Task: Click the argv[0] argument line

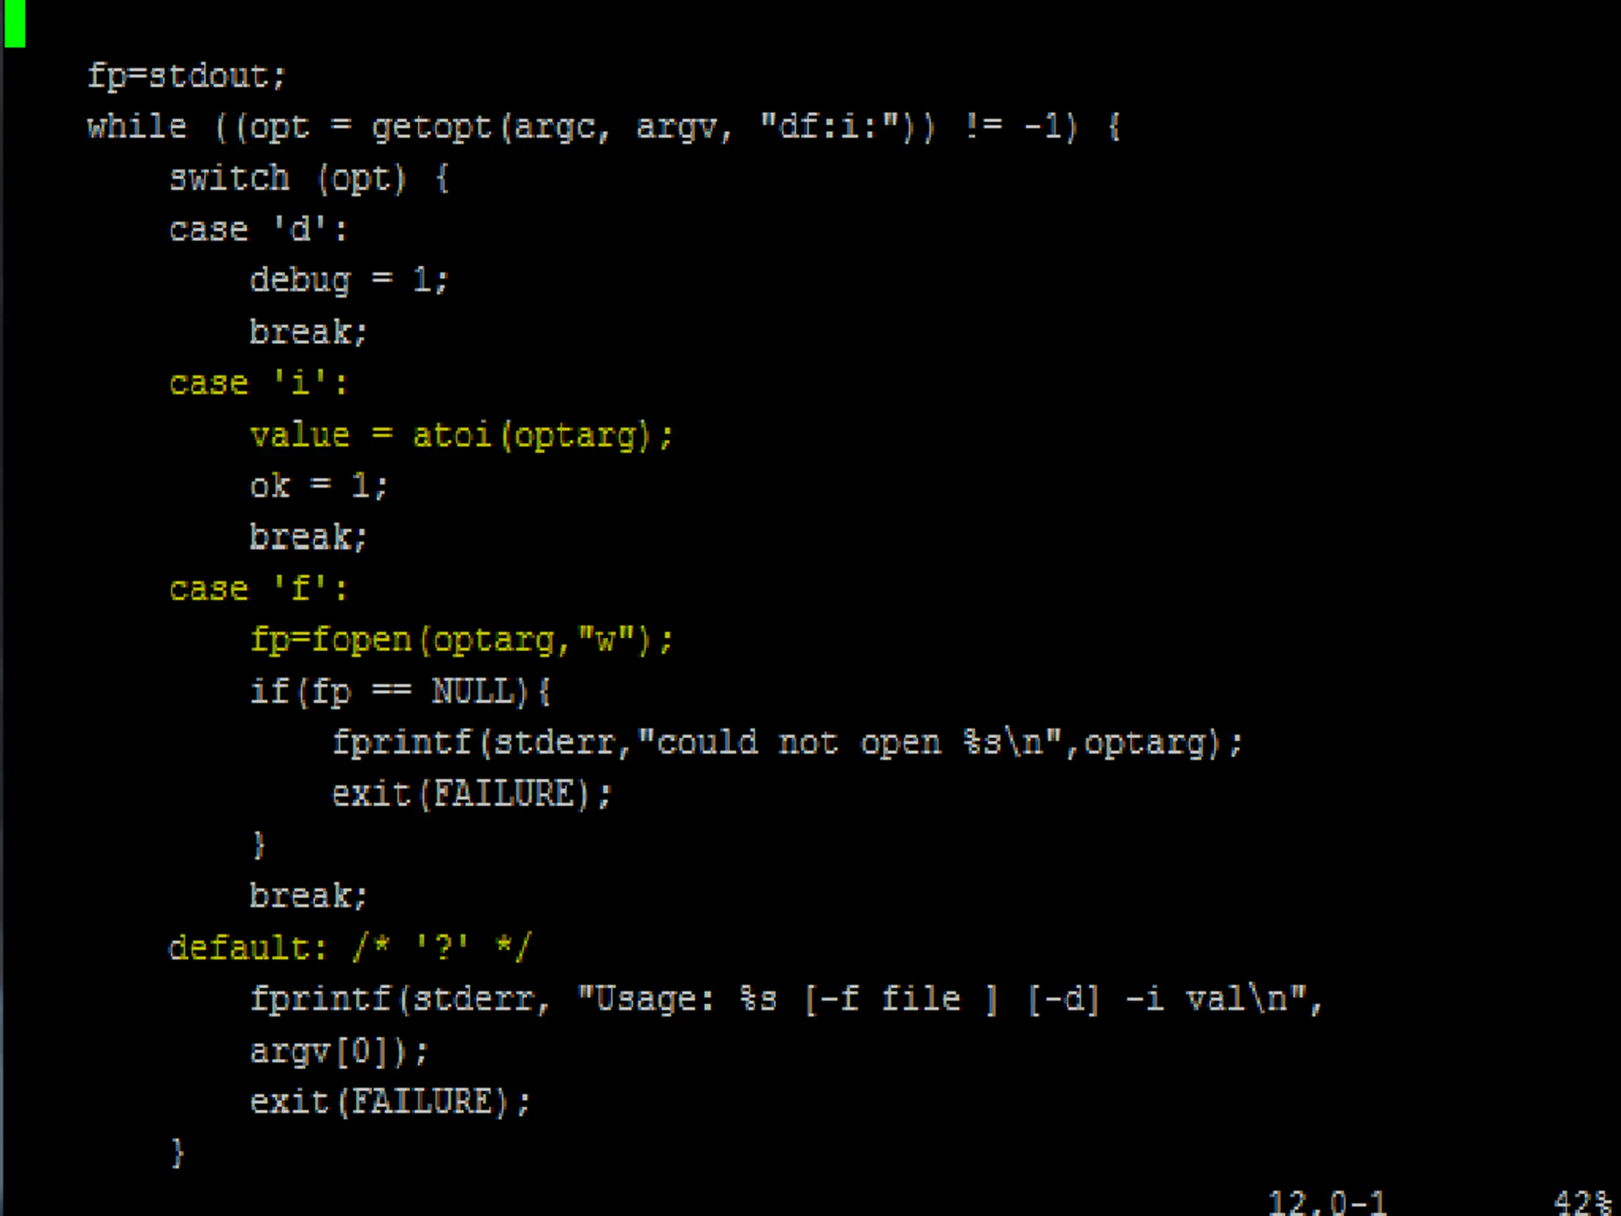Action: (x=339, y=1051)
